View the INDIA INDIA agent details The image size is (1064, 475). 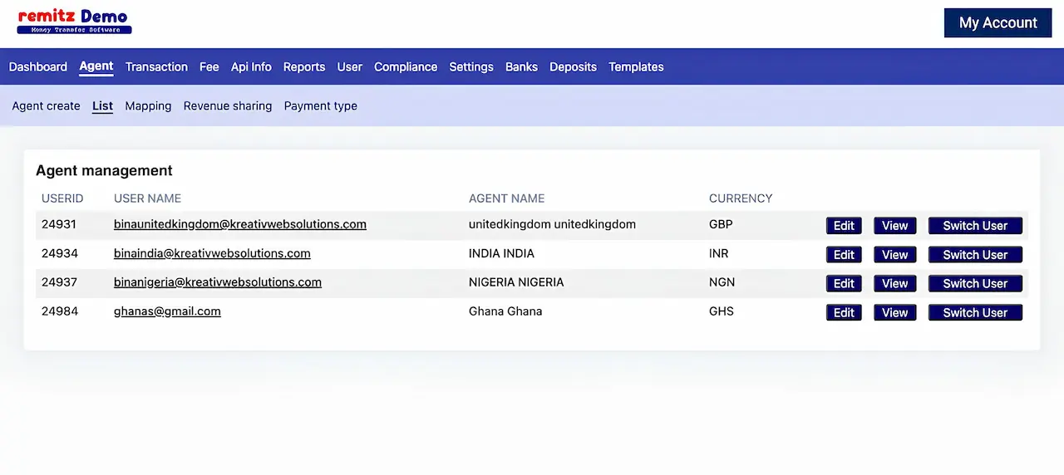click(x=894, y=255)
